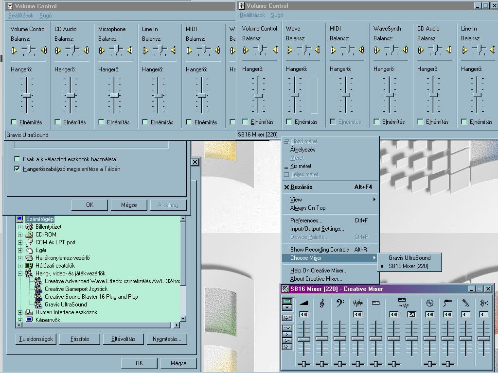
Task: Expand the COM és LPT port node
Action: [x=20, y=243]
